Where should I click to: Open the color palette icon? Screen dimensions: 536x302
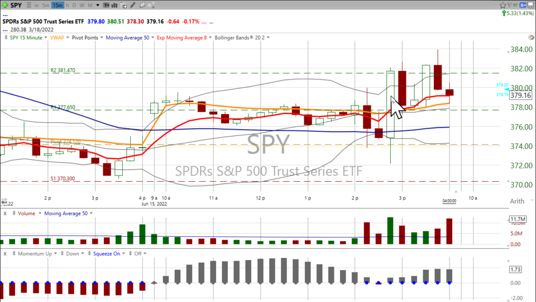(531, 37)
